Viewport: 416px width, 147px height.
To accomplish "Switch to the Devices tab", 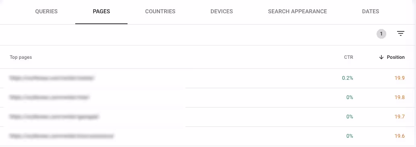I will click(222, 12).
